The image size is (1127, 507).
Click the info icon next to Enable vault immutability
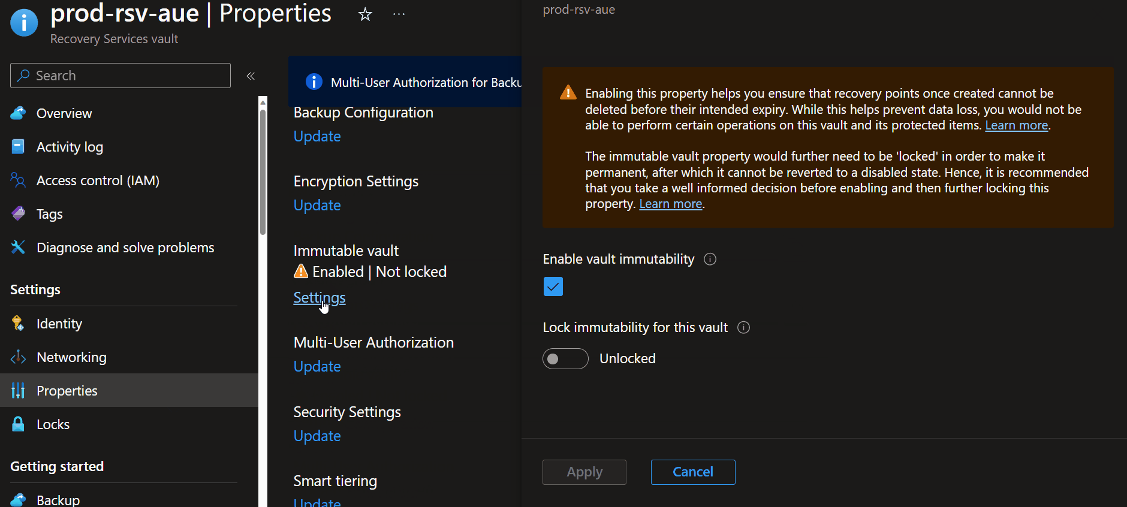[710, 259]
